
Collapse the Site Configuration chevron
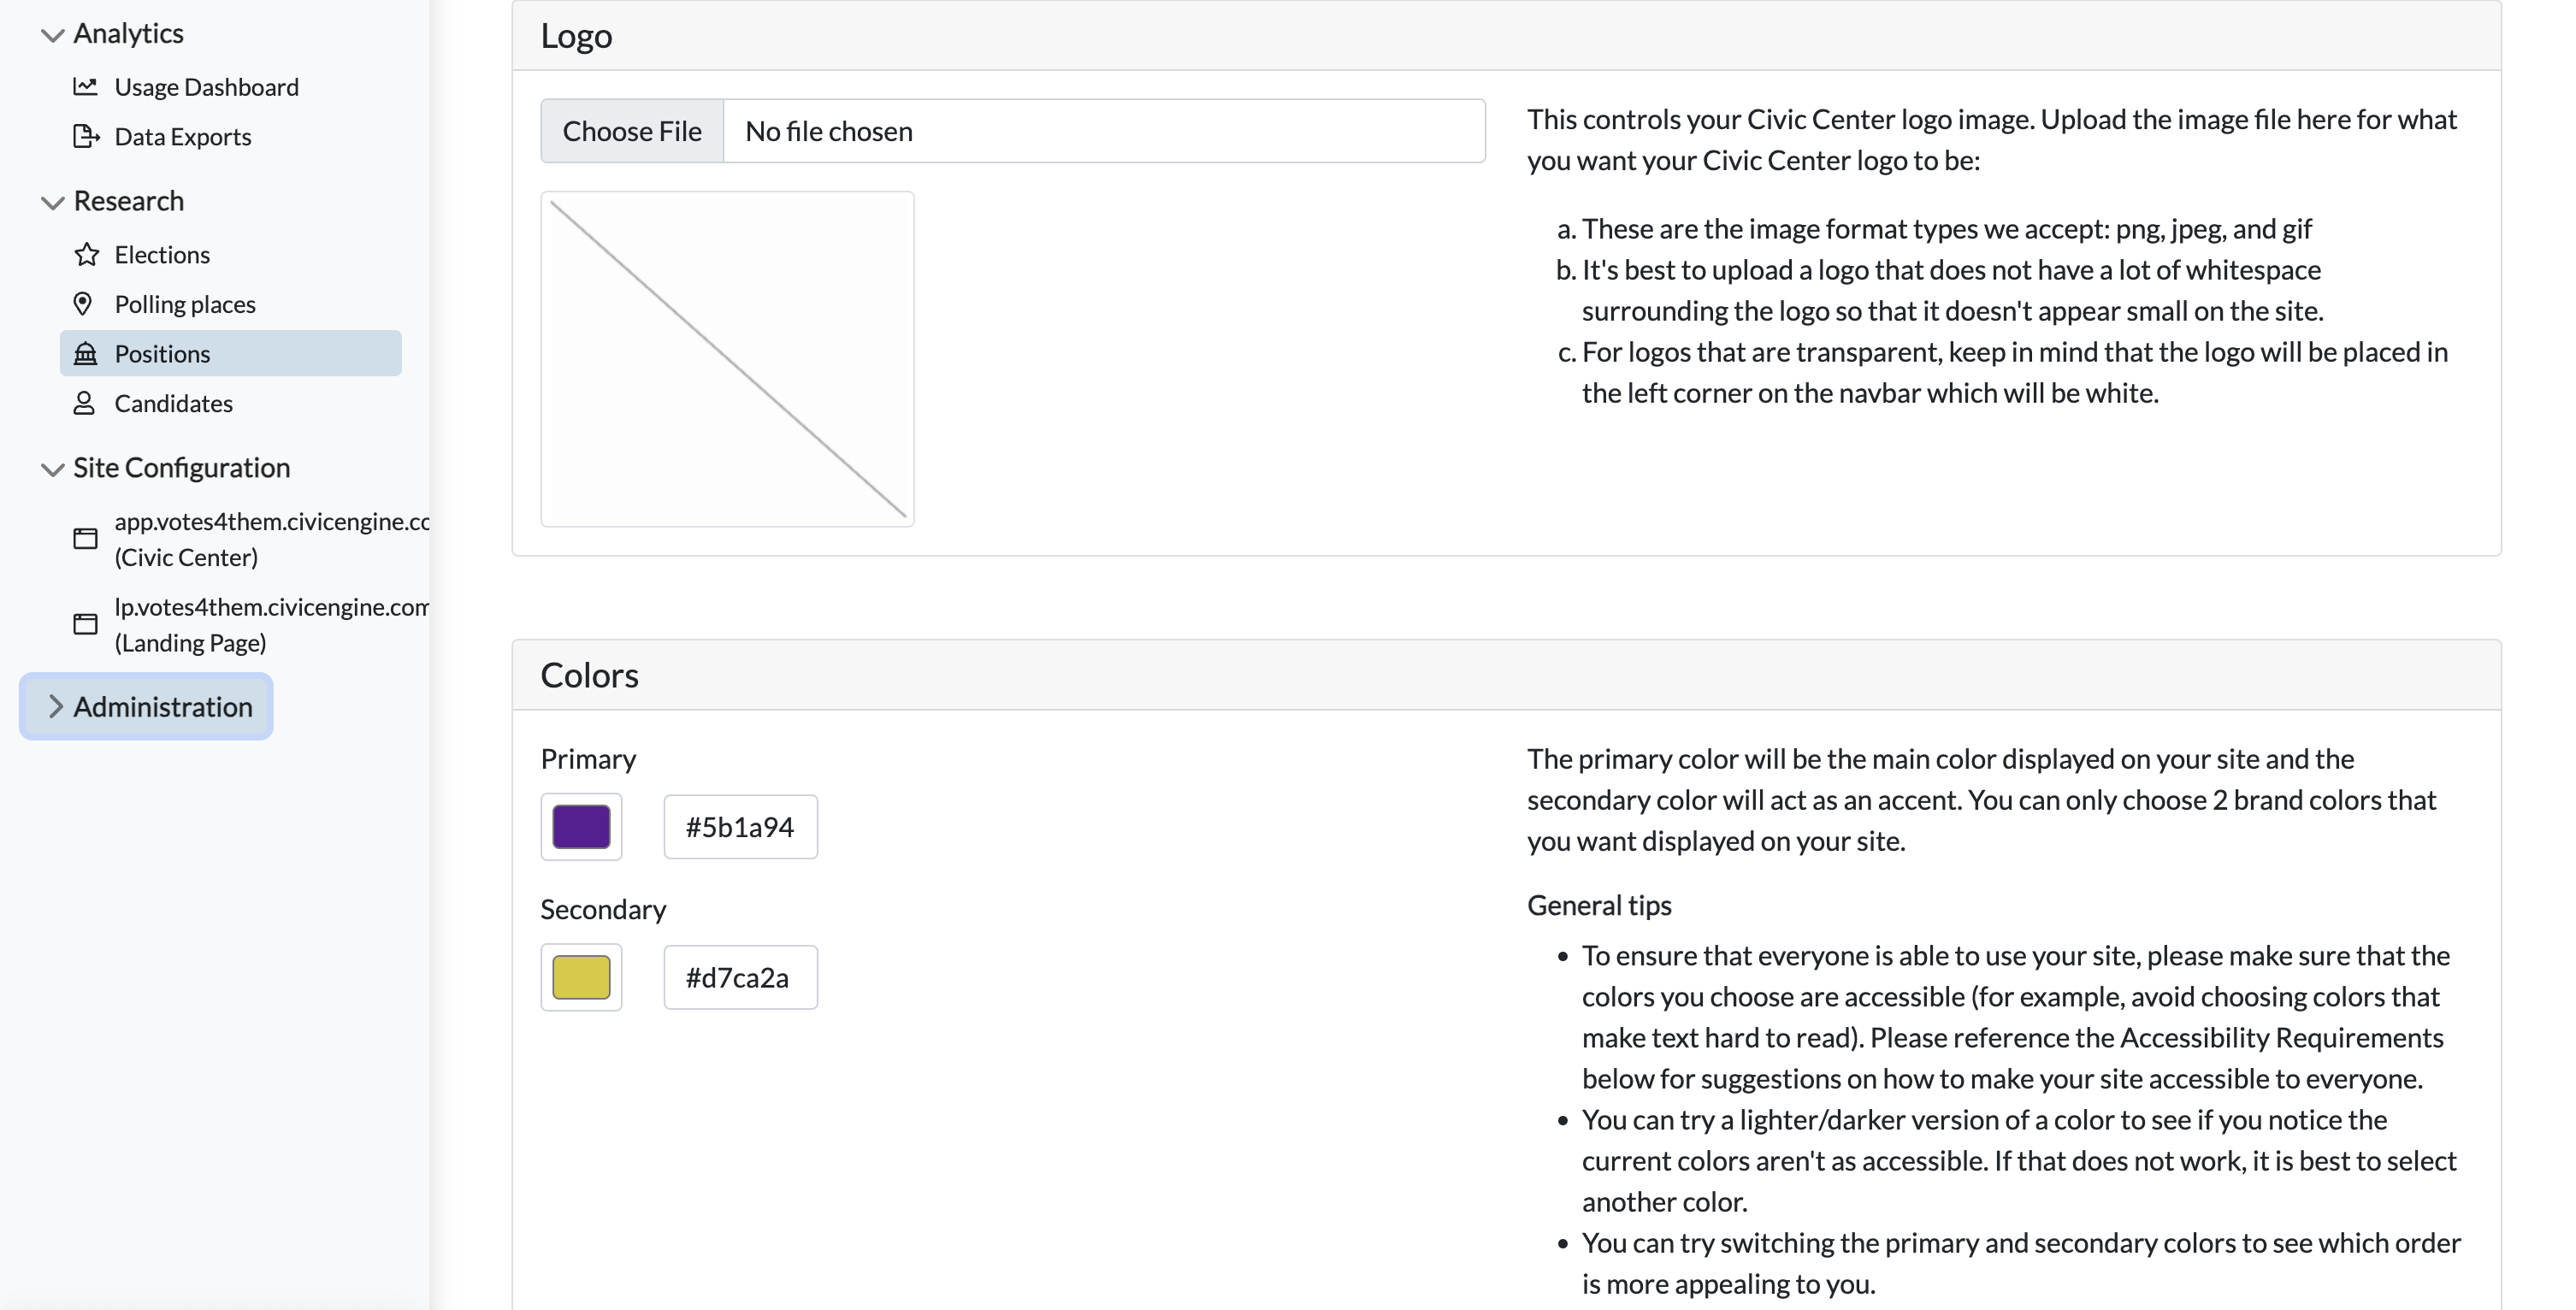pos(52,469)
